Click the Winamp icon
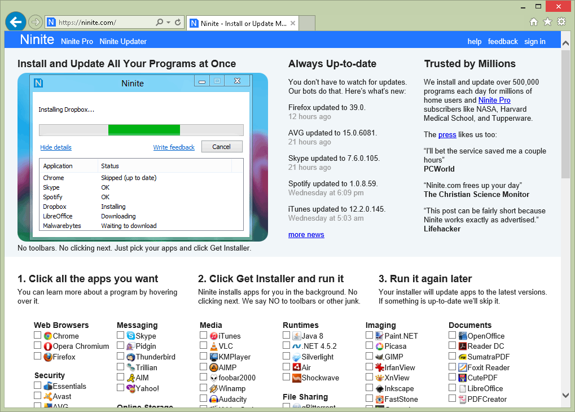Image resolution: width=575 pixels, height=412 pixels. 214,388
